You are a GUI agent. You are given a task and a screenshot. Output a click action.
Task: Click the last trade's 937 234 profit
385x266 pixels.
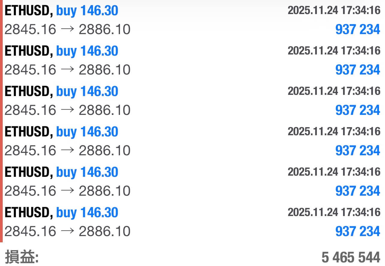[357, 231]
